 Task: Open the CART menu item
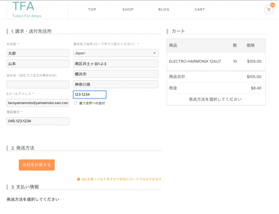click(x=200, y=10)
